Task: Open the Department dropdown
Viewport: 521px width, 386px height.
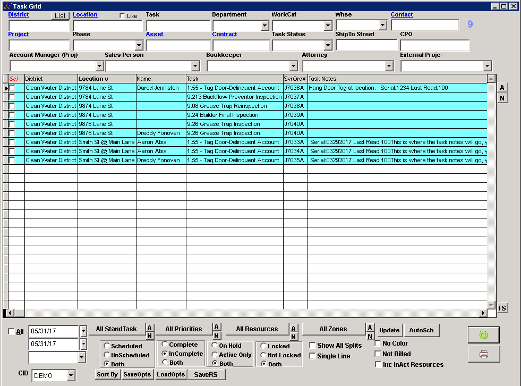Action: (x=264, y=26)
